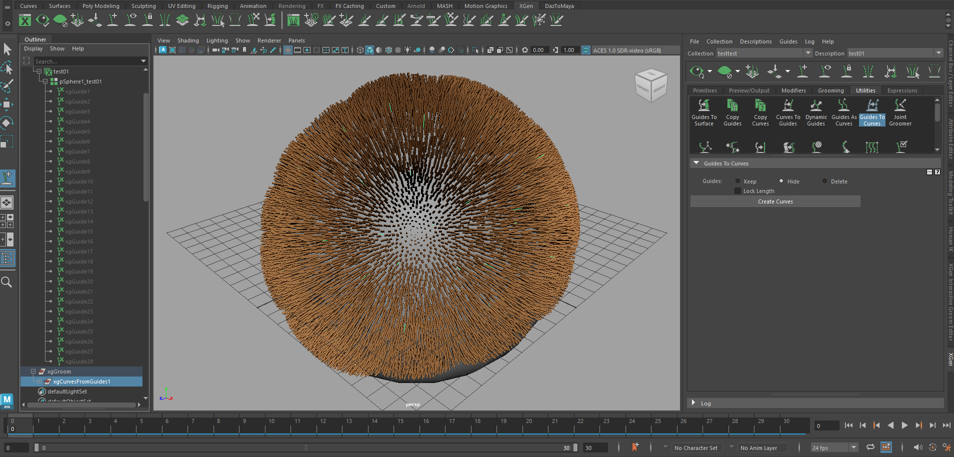Screen dimensions: 954x457
Task: Open the Descriptions menu in XGen
Action: [x=755, y=41]
